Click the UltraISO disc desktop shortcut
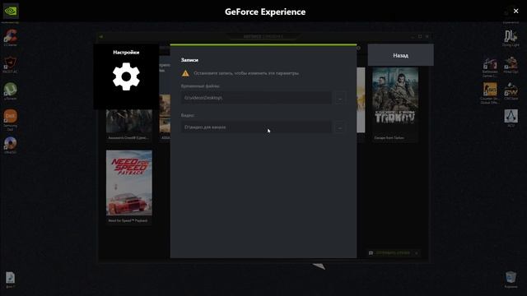 (x=11, y=145)
